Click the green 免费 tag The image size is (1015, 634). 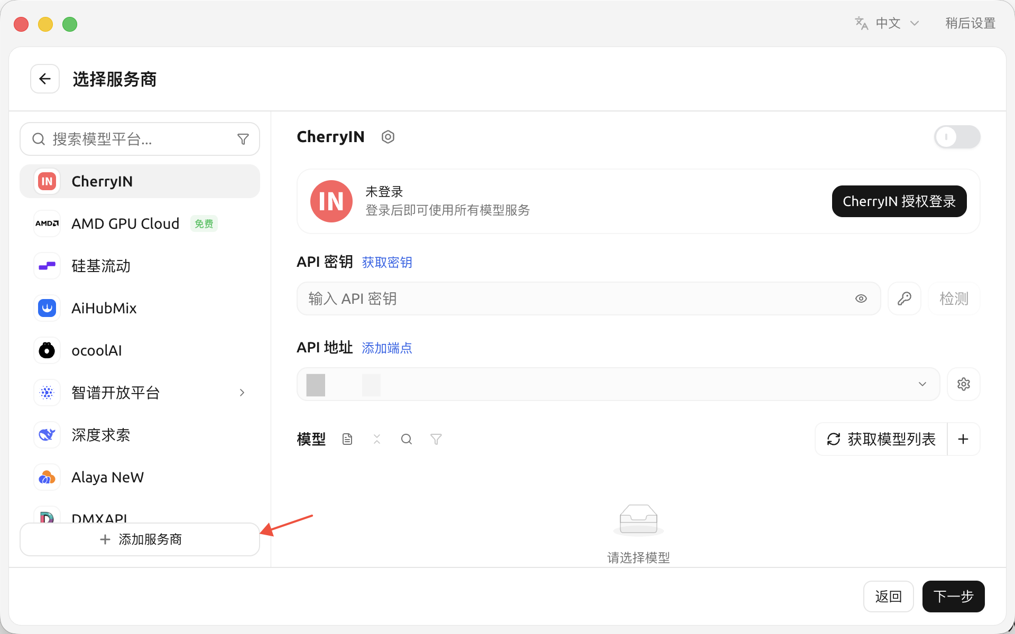[x=204, y=224]
